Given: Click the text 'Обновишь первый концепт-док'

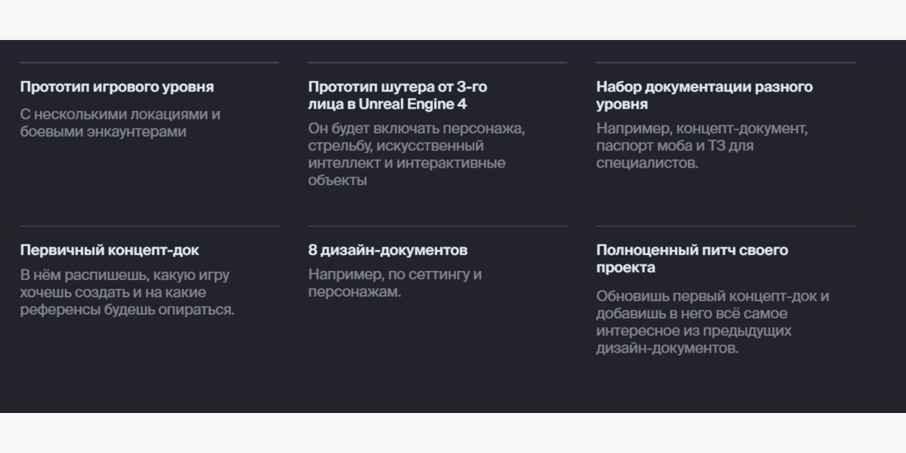Looking at the screenshot, I should click(x=713, y=296).
